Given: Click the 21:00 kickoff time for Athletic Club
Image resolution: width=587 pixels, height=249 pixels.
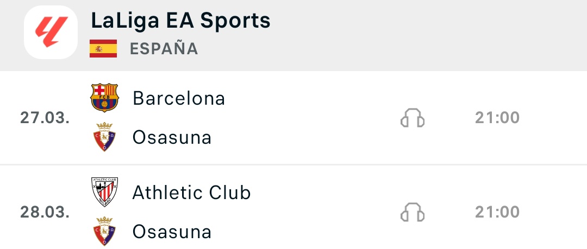Looking at the screenshot, I should click(497, 212).
